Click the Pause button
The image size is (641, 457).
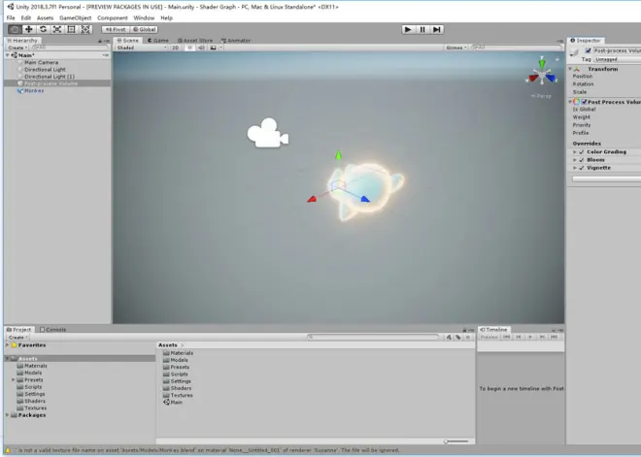[x=422, y=29]
